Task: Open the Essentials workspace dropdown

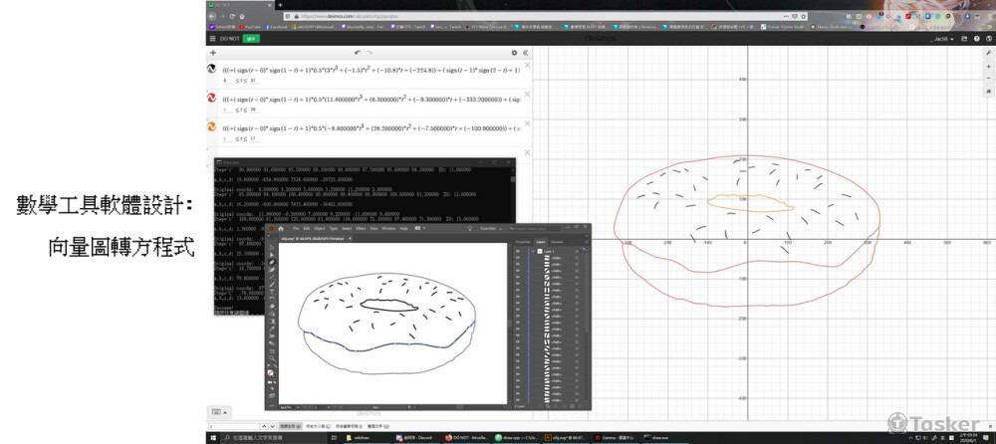Action: [489, 229]
